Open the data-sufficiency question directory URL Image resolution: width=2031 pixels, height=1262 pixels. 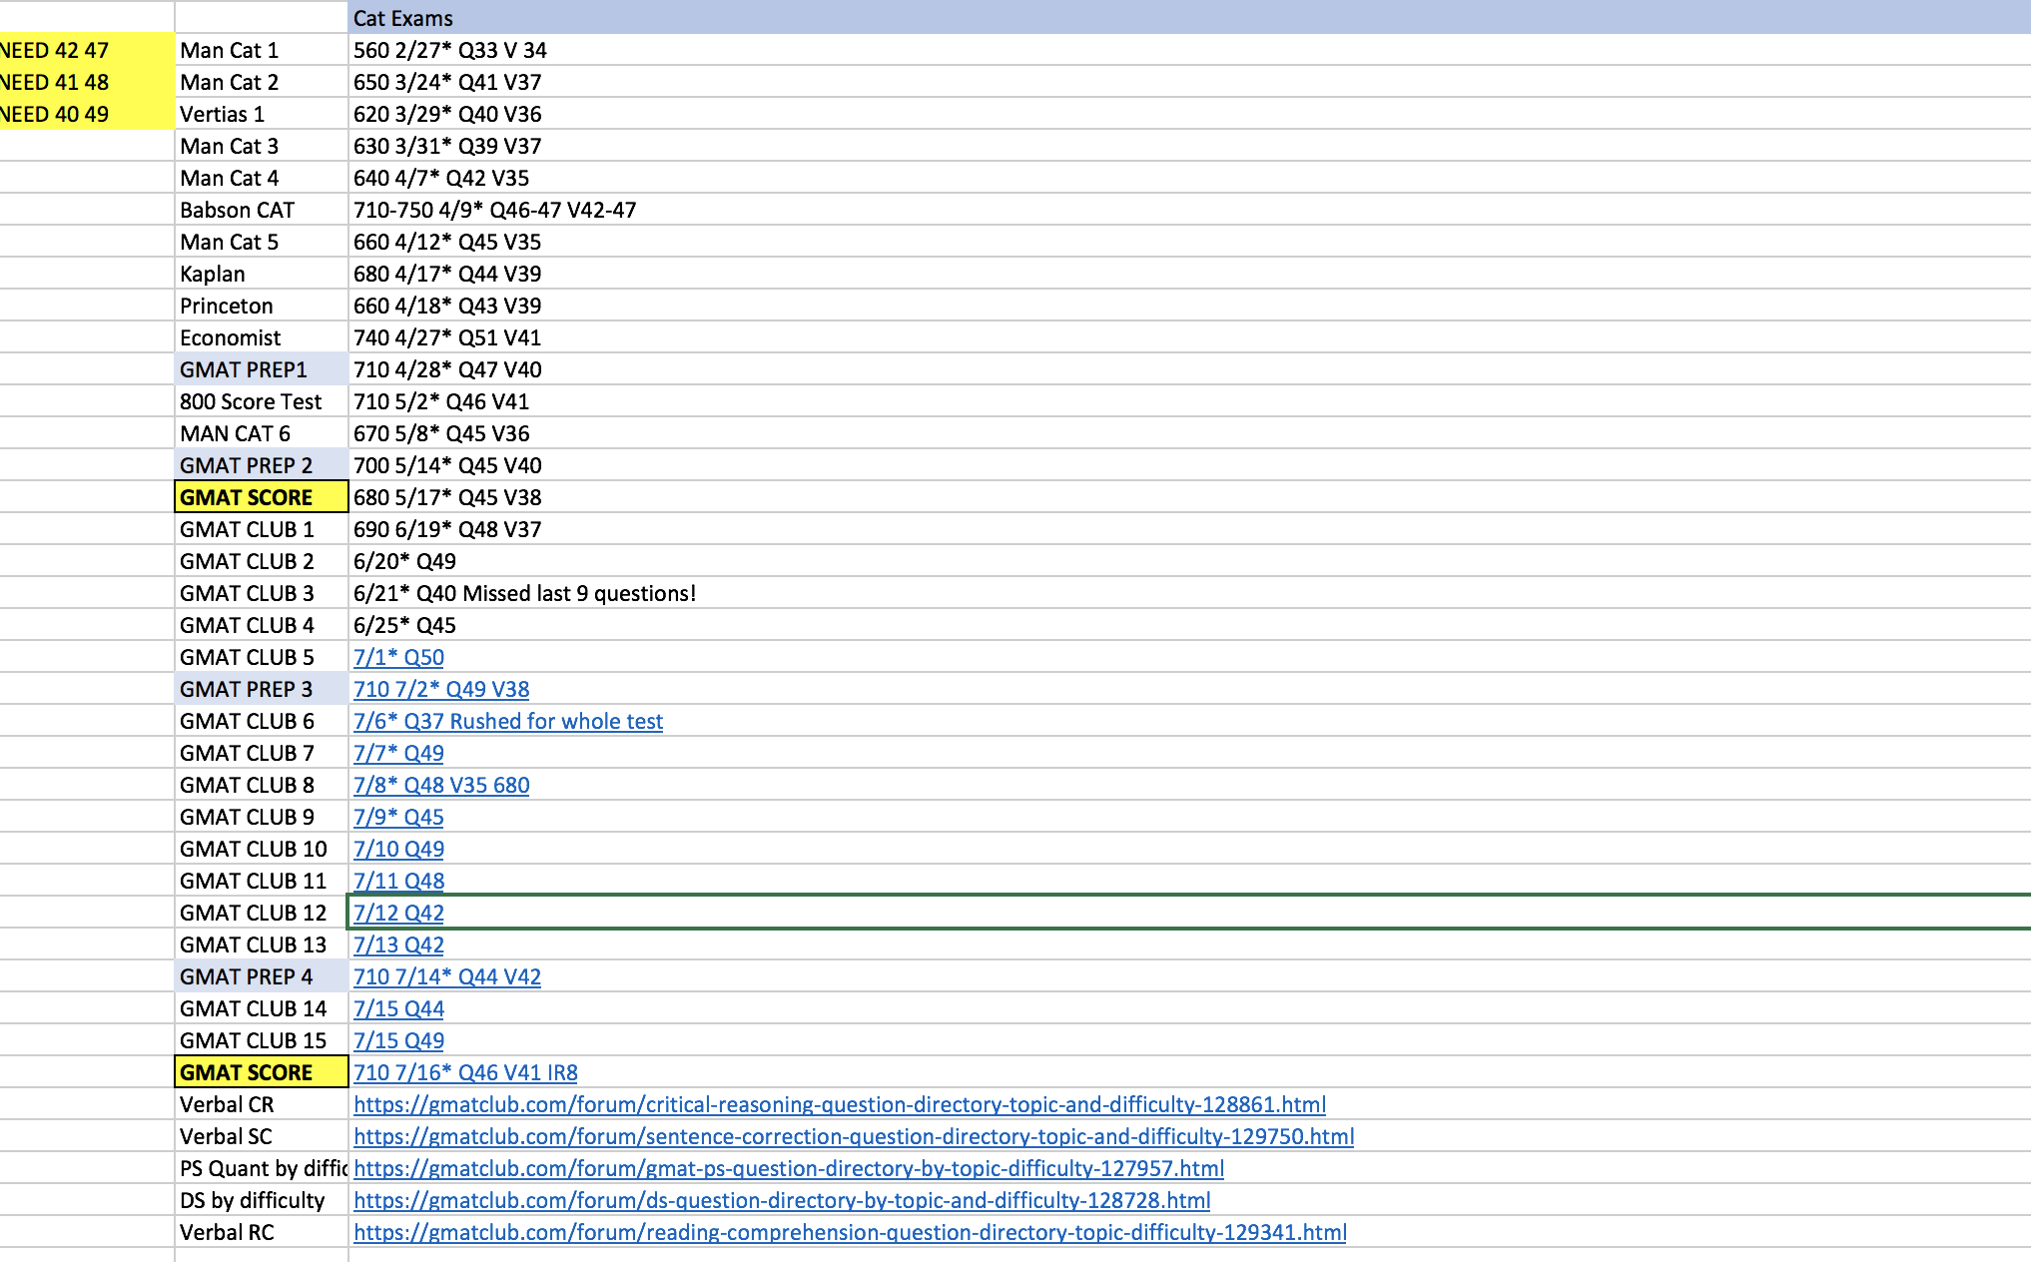click(x=781, y=1200)
